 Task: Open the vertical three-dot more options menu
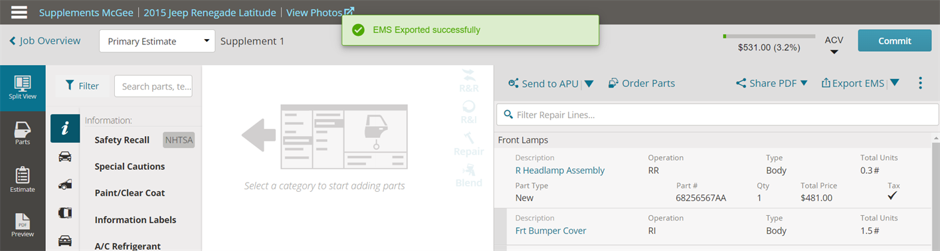coord(920,83)
